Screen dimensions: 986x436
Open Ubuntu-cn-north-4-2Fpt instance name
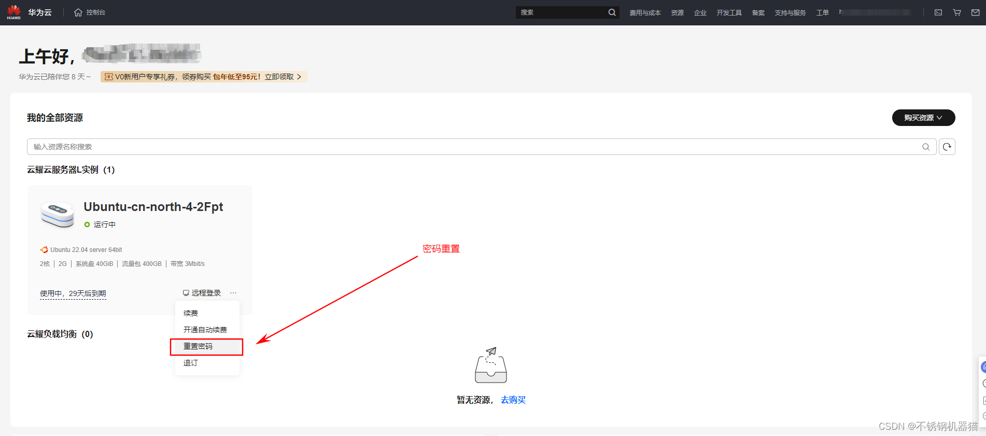click(153, 207)
